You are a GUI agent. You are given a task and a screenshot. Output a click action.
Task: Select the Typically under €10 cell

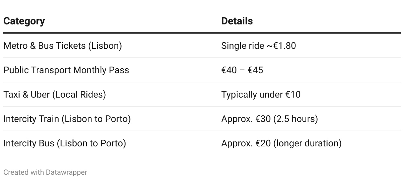pos(261,94)
